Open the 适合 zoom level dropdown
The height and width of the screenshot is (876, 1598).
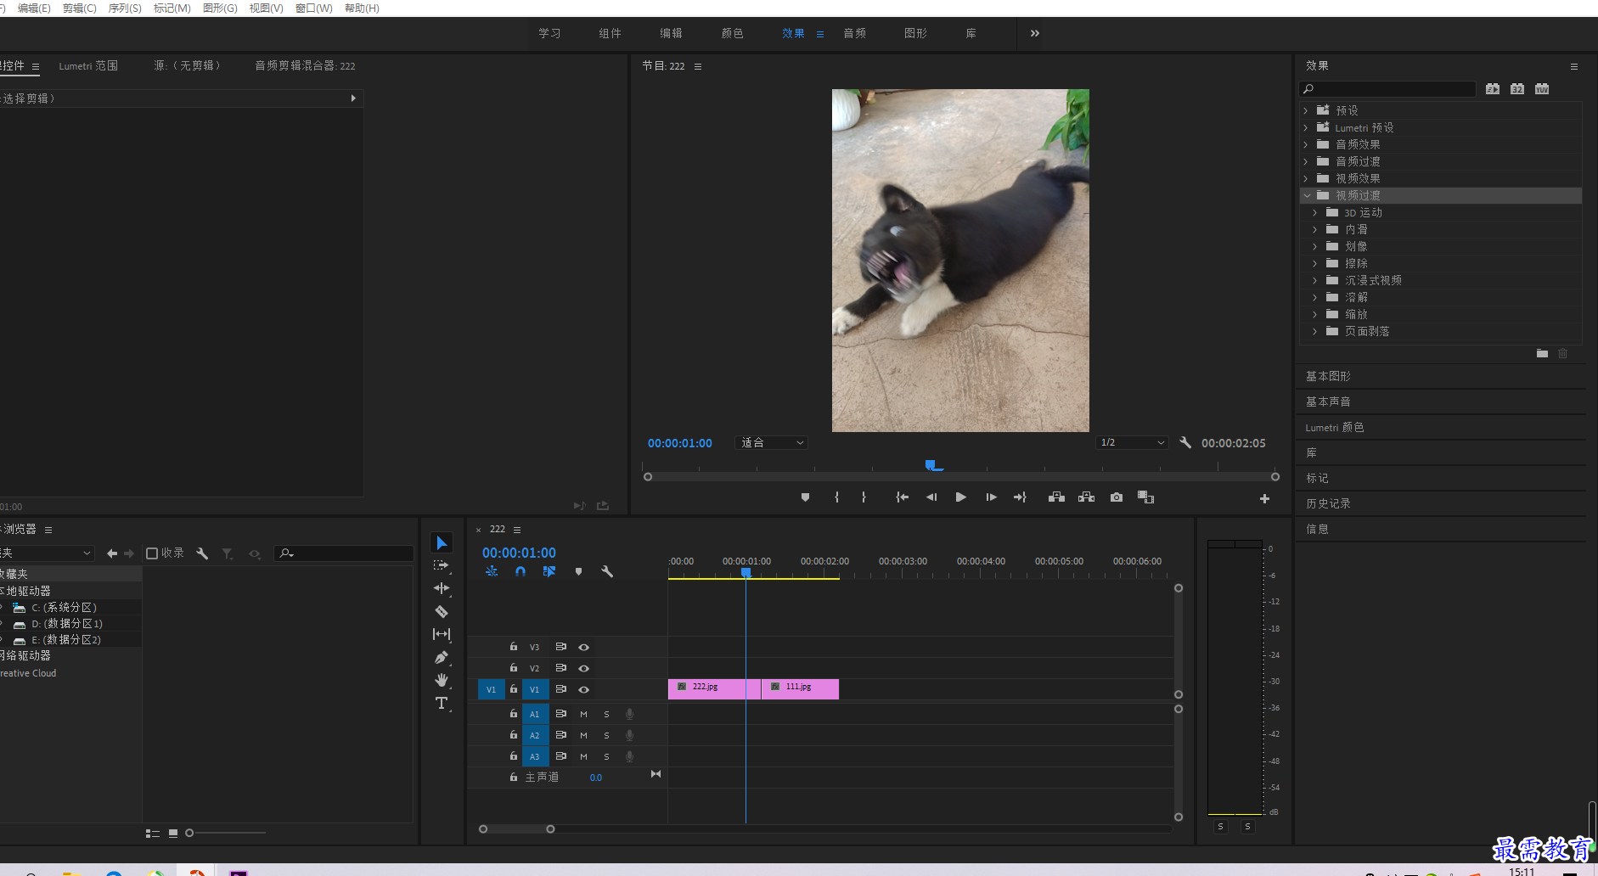(x=771, y=442)
